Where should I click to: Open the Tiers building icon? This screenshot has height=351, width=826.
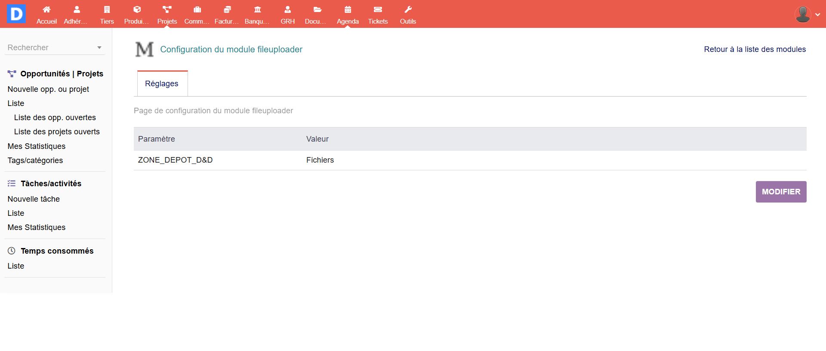tap(107, 10)
